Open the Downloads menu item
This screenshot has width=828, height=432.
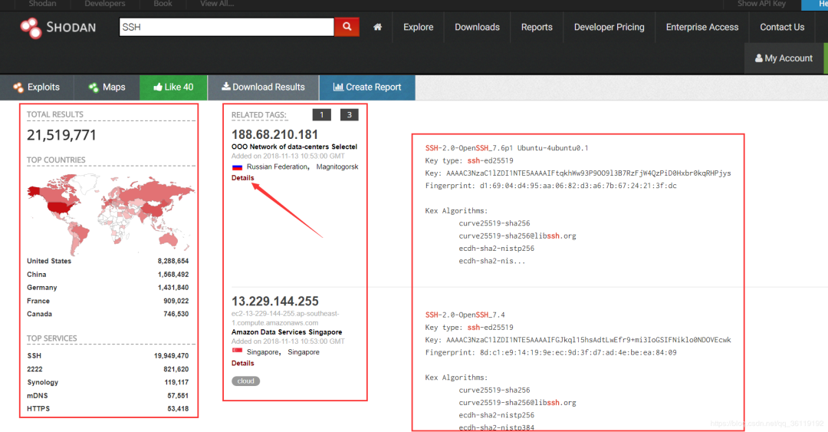pyautogui.click(x=477, y=27)
